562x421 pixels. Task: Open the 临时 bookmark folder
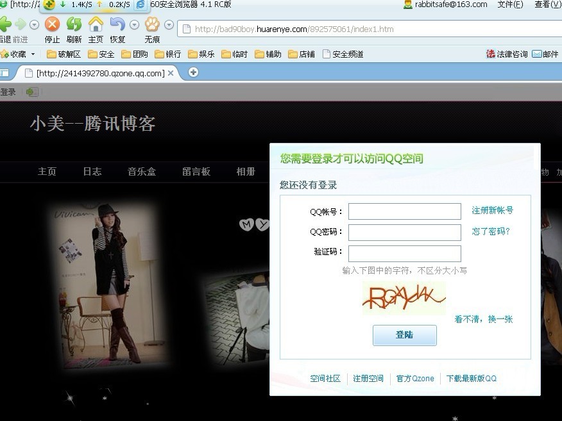tap(234, 54)
